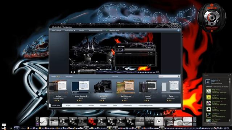Click the Start button on taskbar
Screen dimensions: 232x130
pyautogui.click(x=3, y=128)
